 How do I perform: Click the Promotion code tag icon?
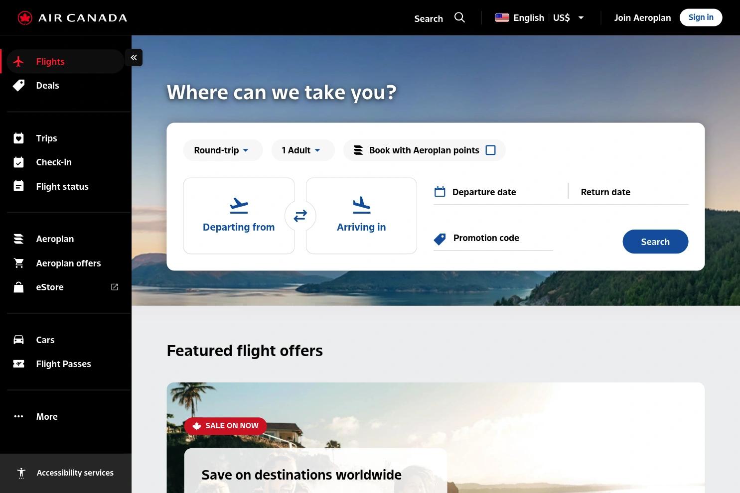point(440,239)
